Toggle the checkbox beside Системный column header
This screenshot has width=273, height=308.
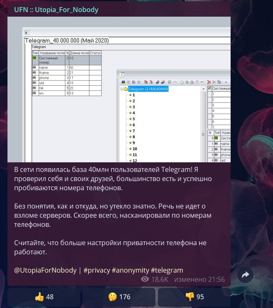210,88
